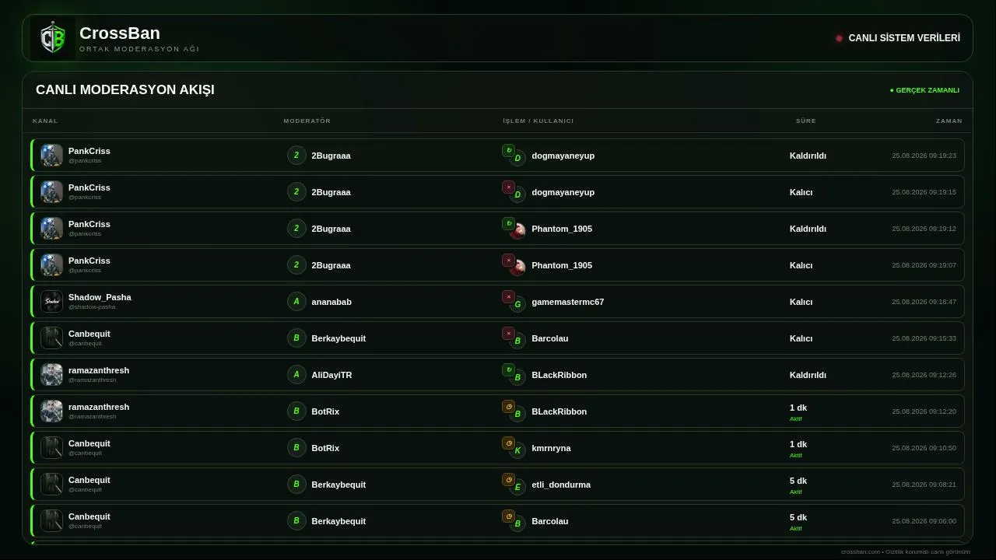The image size is (996, 560).
Task: Sort by the KANAL column header
Action: 45,121
